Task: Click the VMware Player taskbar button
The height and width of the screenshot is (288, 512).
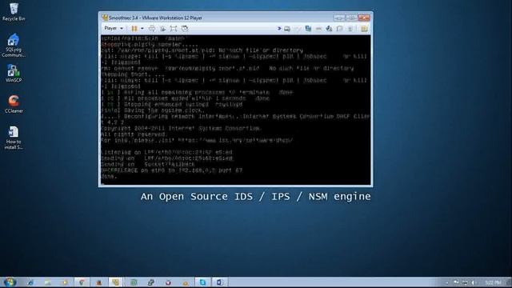Action: pos(115,282)
